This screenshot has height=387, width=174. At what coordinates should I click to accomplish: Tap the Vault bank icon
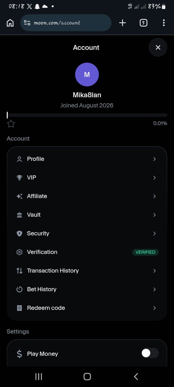[x=19, y=215]
